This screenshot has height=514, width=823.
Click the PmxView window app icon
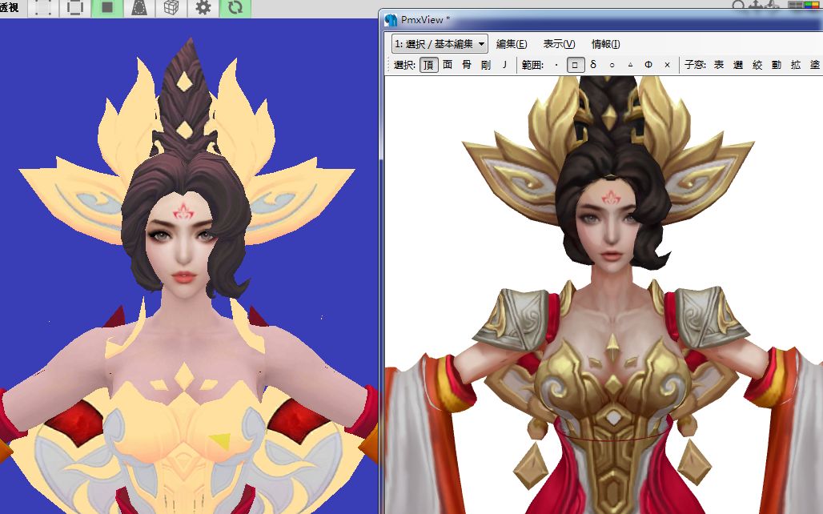click(391, 20)
